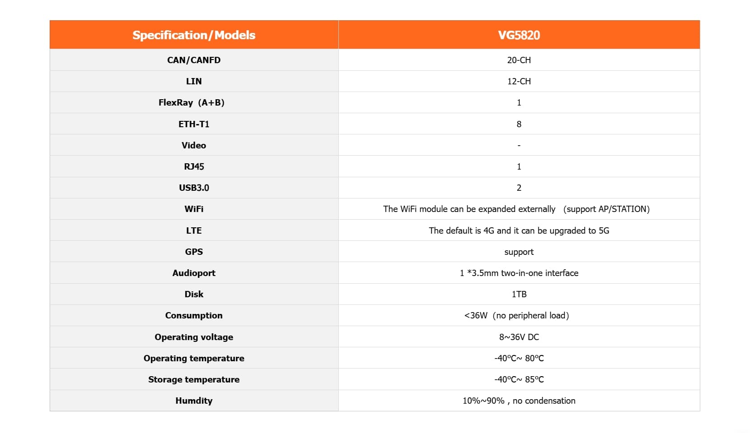This screenshot has height=433, width=750.
Task: Click the Specification/Models column header
Action: [194, 35]
